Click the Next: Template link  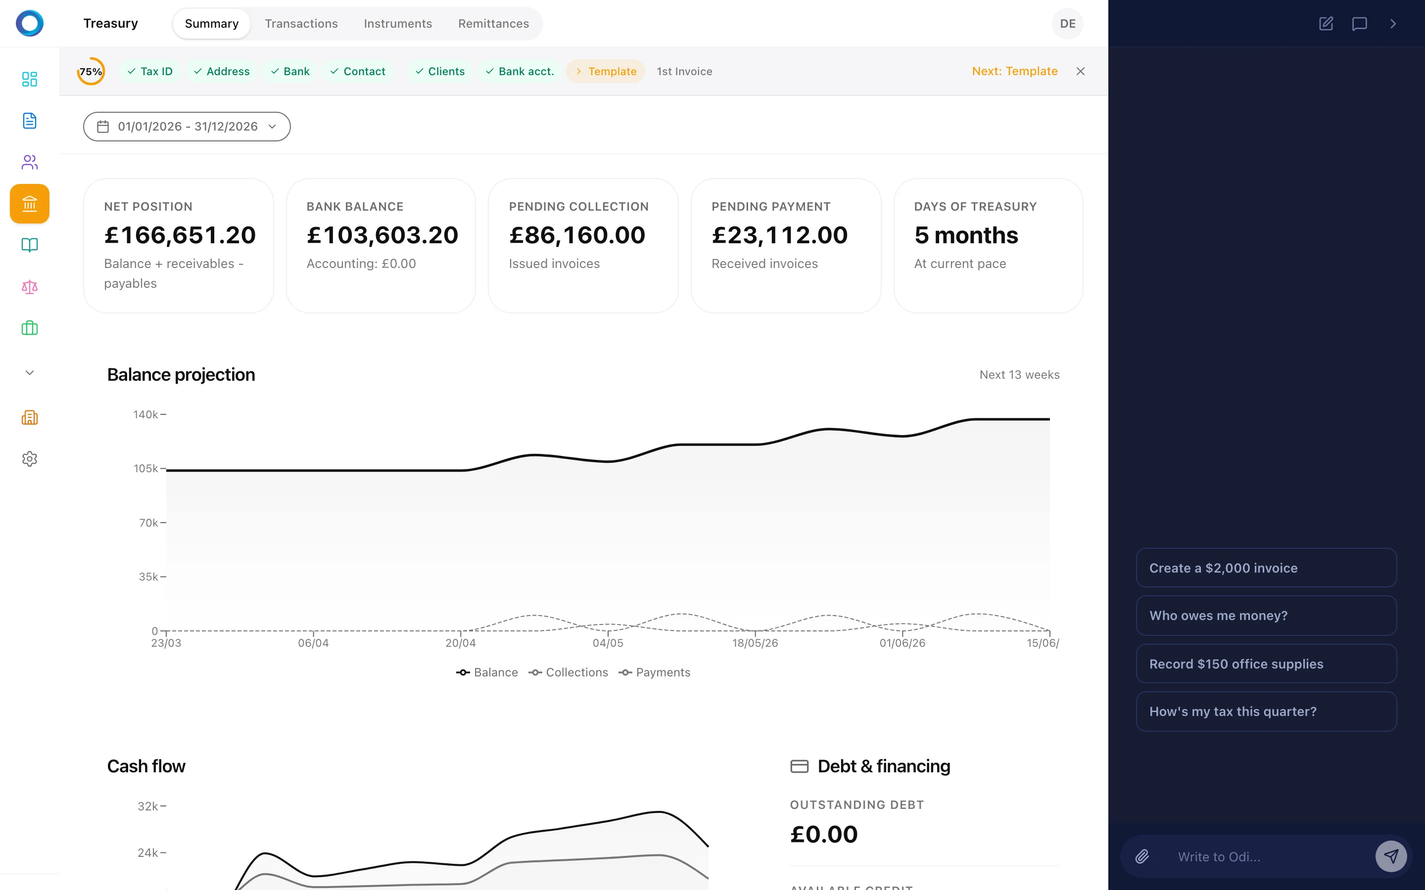click(1015, 71)
